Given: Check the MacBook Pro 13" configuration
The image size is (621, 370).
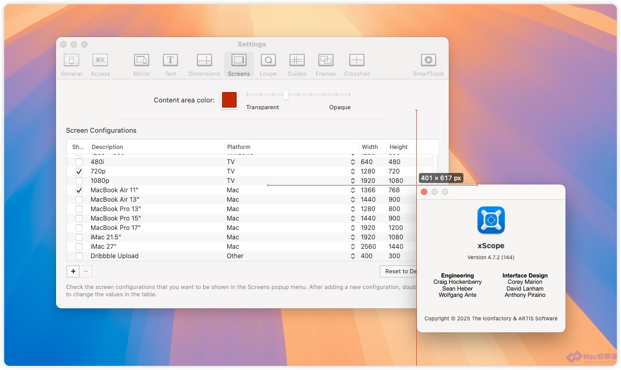Looking at the screenshot, I should tap(79, 209).
